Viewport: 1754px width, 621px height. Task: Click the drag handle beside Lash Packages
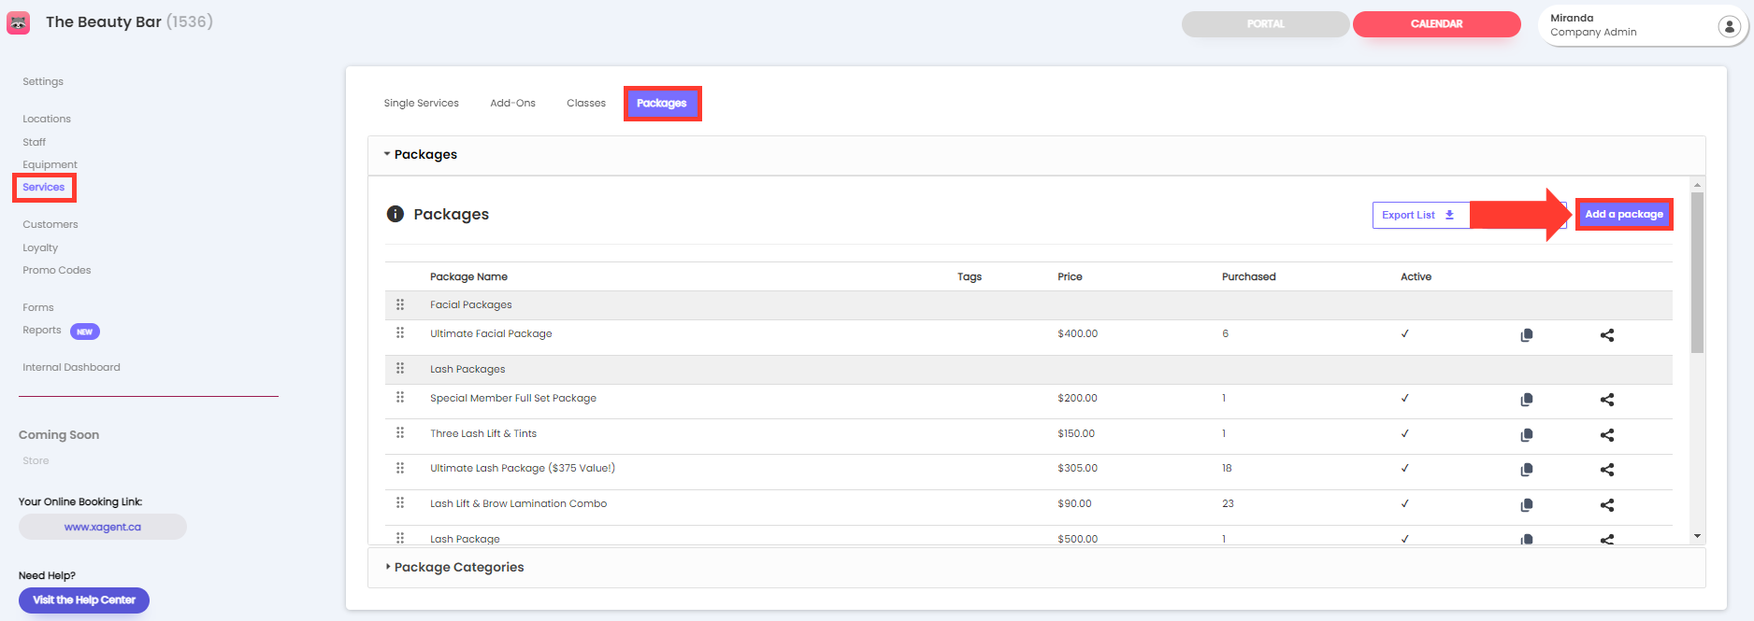coord(400,369)
